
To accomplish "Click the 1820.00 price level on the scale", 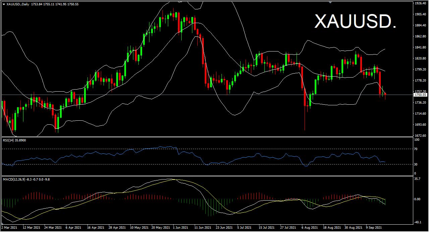I will [x=420, y=59].
